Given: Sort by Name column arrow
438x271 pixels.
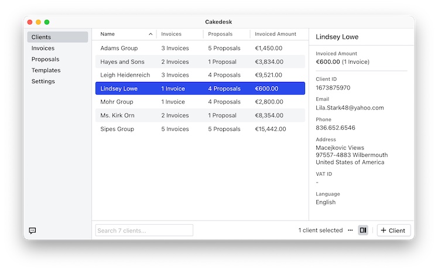Looking at the screenshot, I should pos(150,35).
